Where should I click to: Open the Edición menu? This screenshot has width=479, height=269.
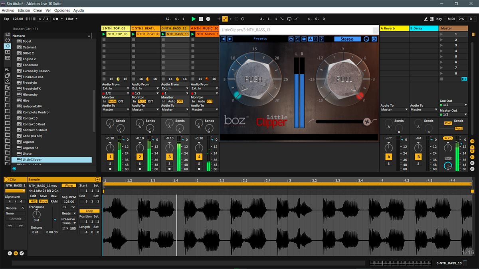coord(24,10)
